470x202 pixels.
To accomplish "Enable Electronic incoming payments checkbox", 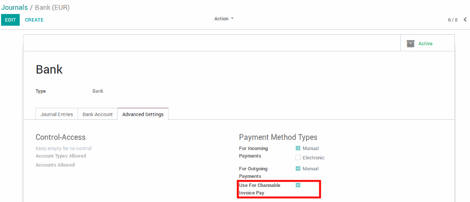I will pyautogui.click(x=298, y=158).
